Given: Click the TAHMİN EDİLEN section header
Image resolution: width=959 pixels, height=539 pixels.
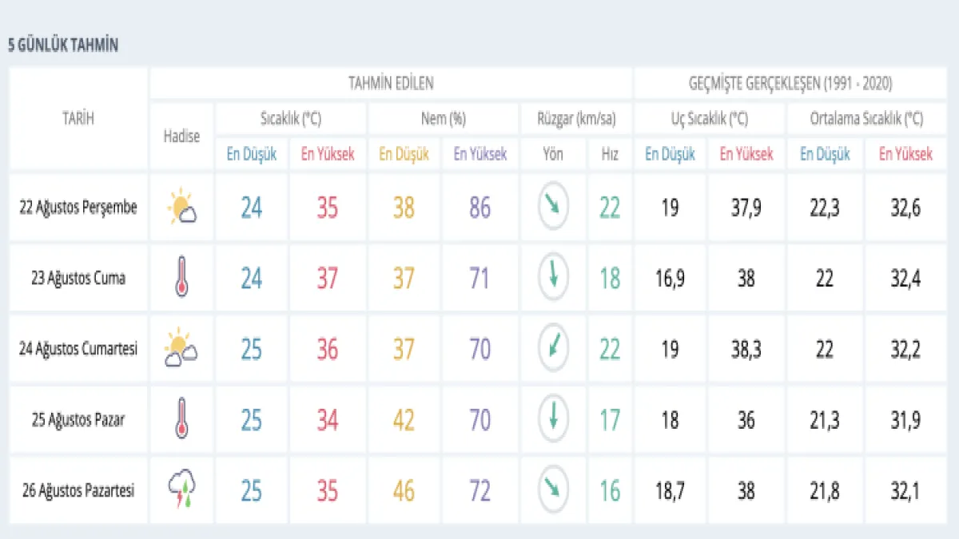Looking at the screenshot, I should click(x=391, y=83).
